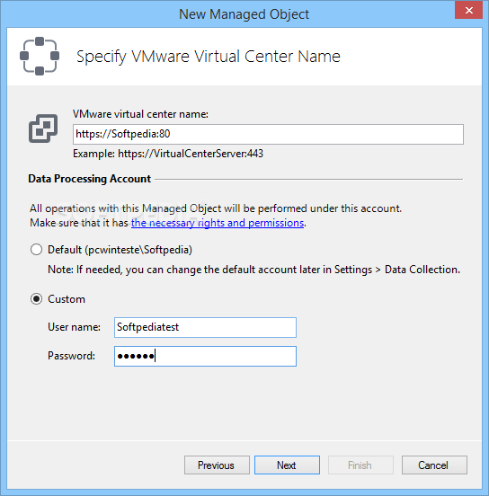Click the managed object wizard header icon
Viewport: 489px width, 496px height.
pyautogui.click(x=40, y=56)
